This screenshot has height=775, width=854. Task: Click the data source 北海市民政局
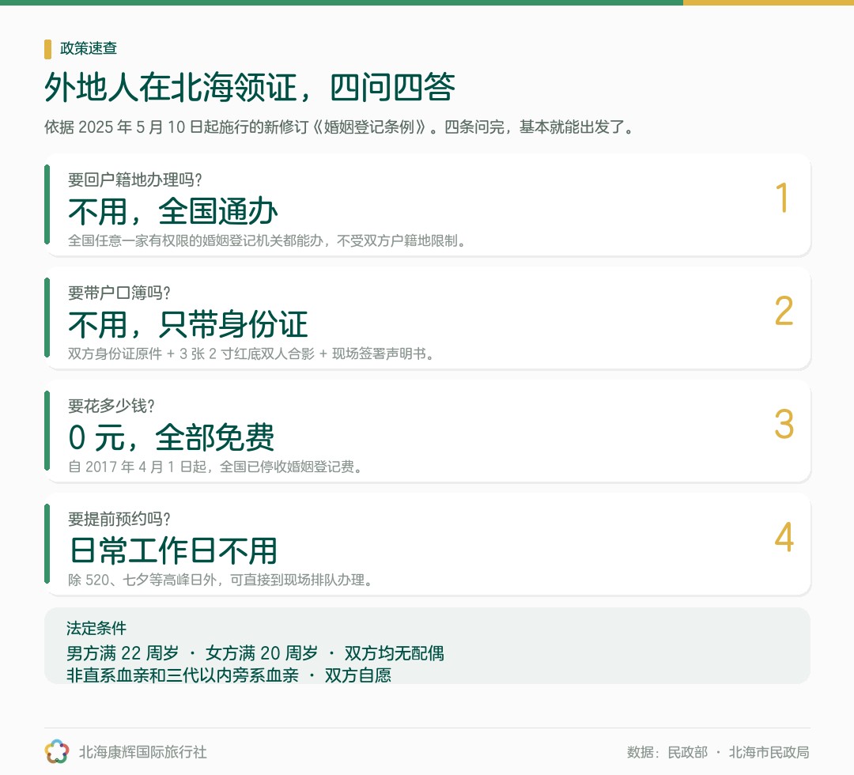769,752
